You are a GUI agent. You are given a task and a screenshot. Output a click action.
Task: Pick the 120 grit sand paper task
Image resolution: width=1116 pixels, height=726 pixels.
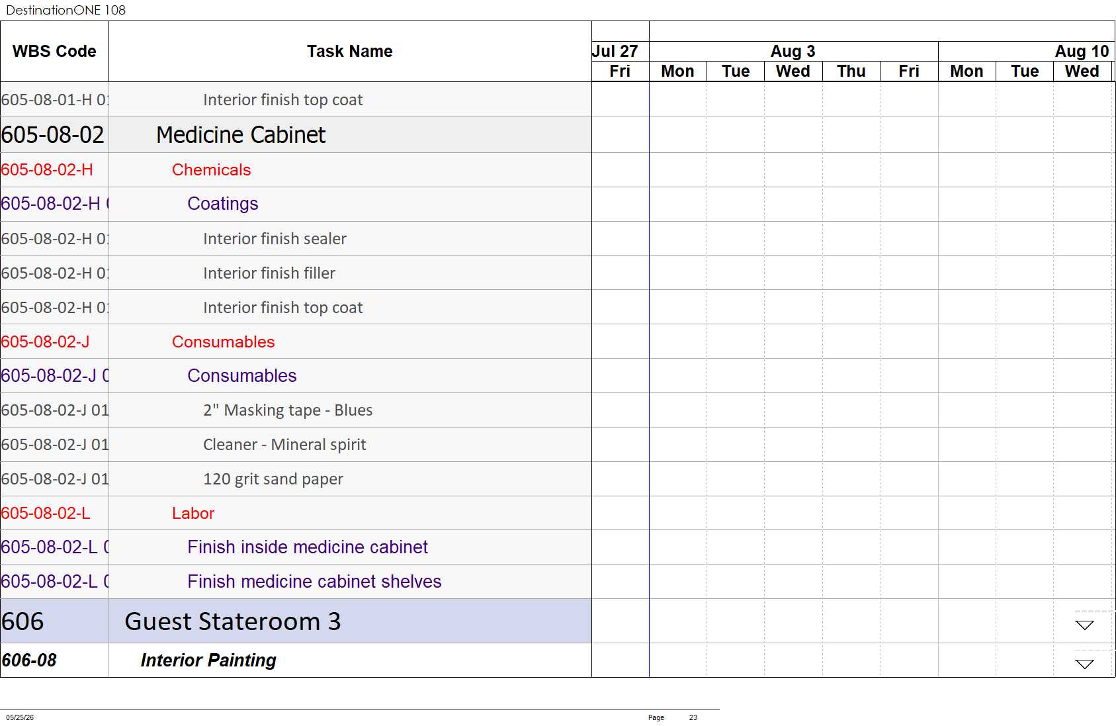pos(273,479)
